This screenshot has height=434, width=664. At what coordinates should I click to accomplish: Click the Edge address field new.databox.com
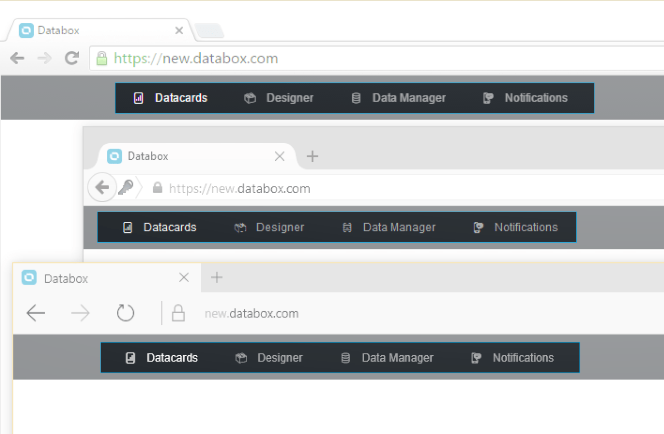pyautogui.click(x=252, y=314)
